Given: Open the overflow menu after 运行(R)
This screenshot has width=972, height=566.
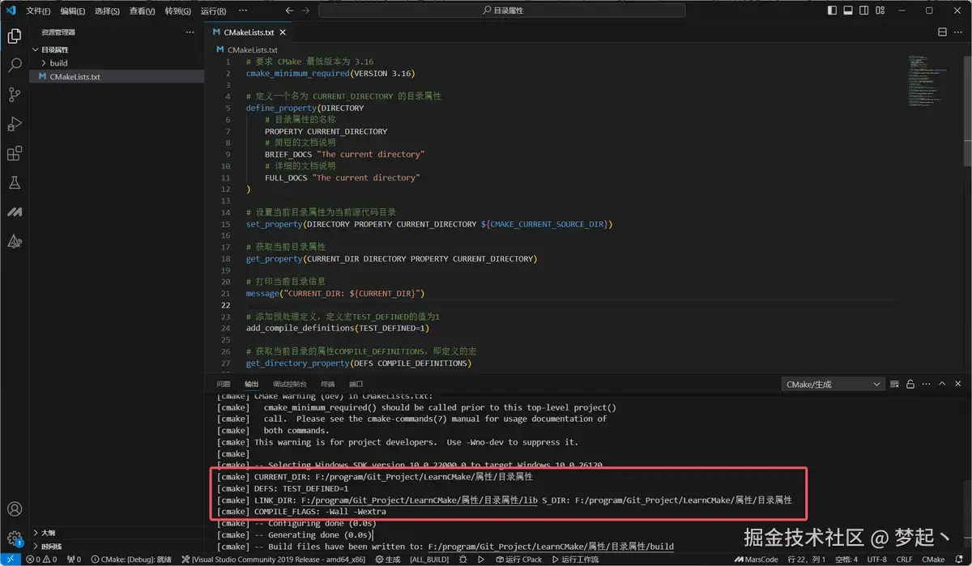Looking at the screenshot, I should click(x=242, y=11).
